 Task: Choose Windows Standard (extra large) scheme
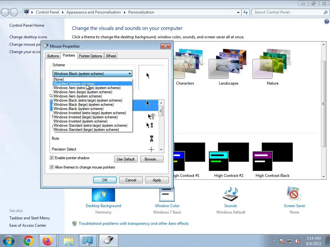pyautogui.click(x=92, y=125)
